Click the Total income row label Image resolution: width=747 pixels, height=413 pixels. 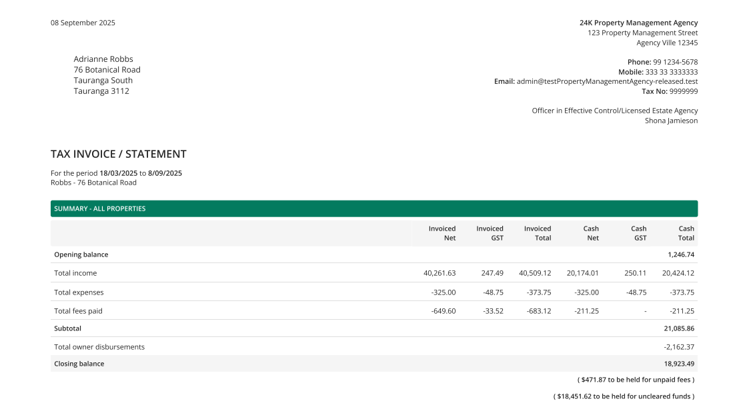(75, 273)
